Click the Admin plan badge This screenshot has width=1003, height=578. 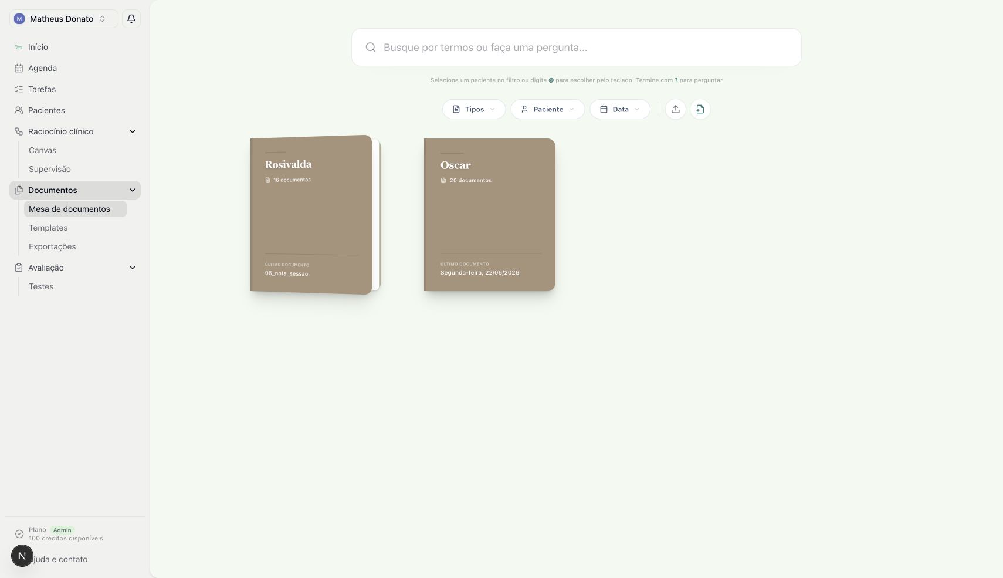click(x=62, y=530)
